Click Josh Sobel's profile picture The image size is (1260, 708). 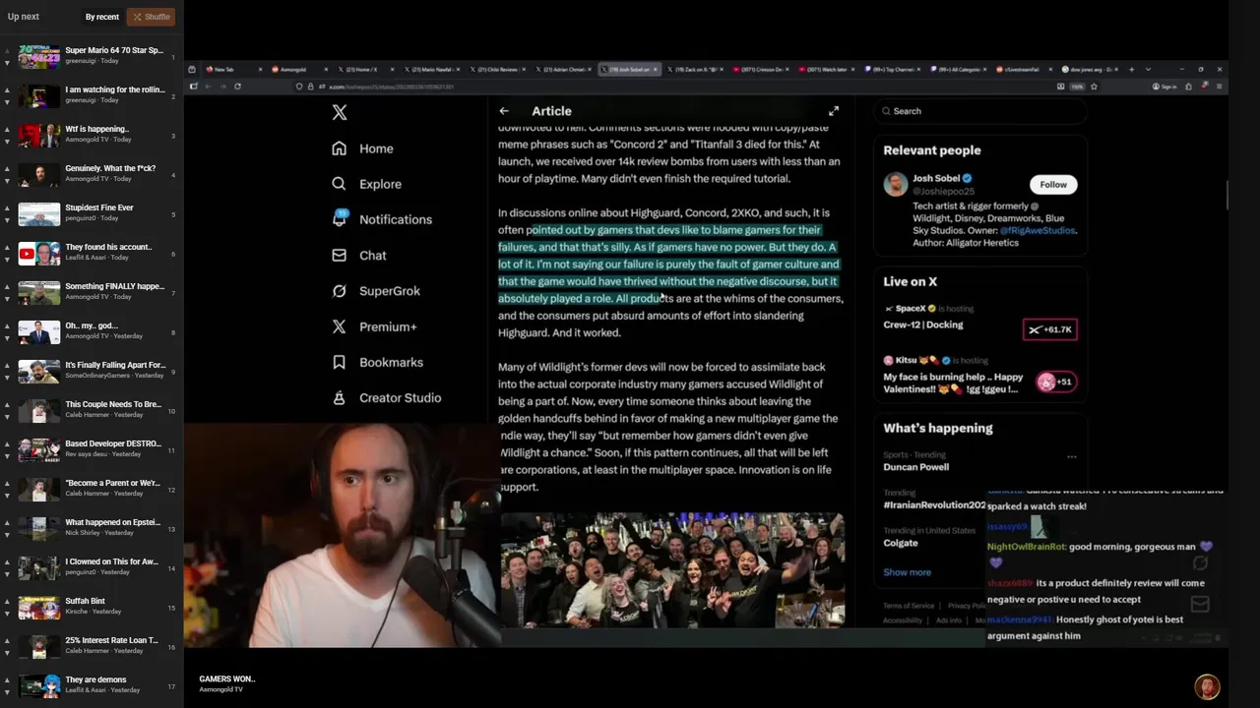coord(895,185)
